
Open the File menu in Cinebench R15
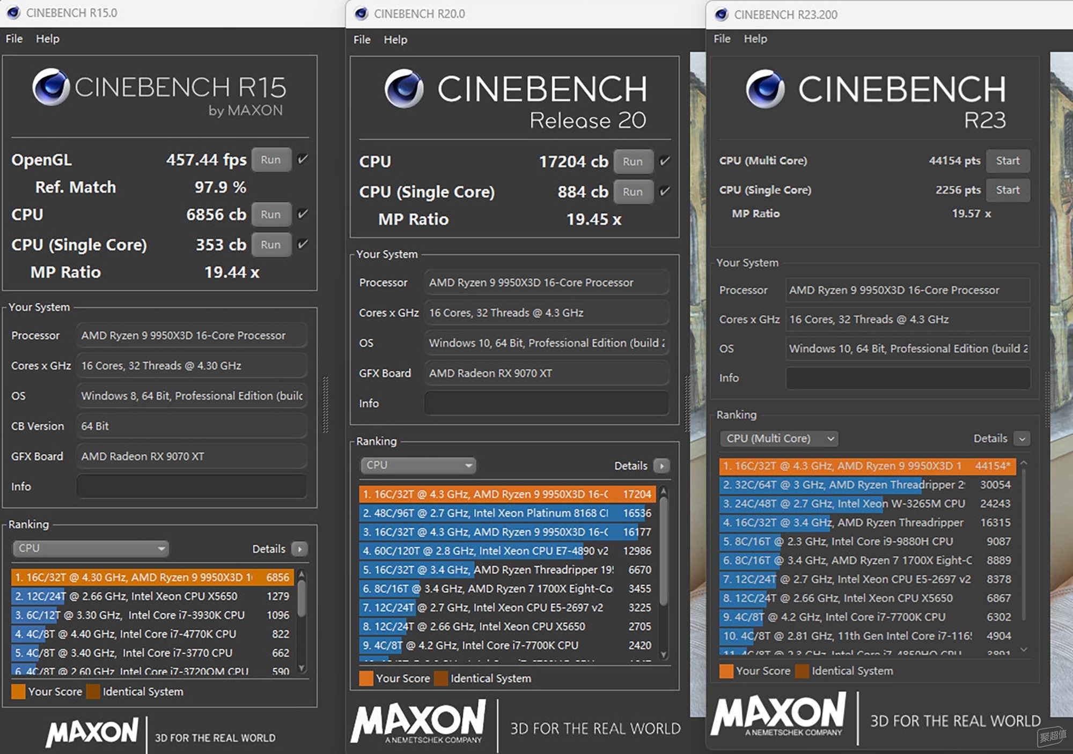click(x=14, y=39)
